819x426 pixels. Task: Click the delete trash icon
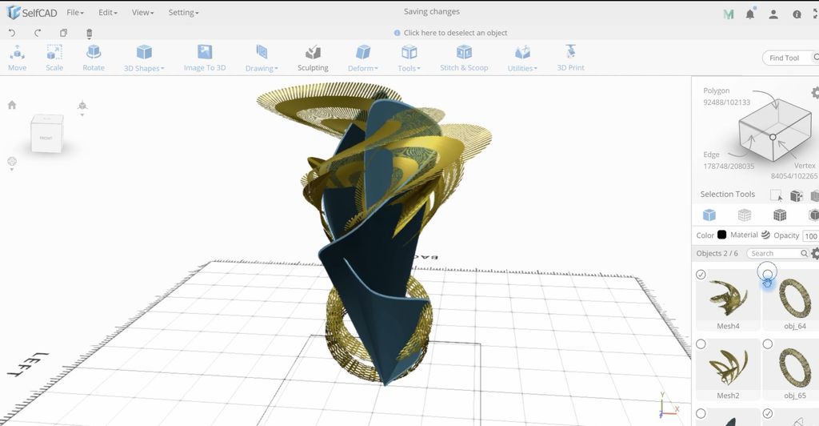(90, 34)
